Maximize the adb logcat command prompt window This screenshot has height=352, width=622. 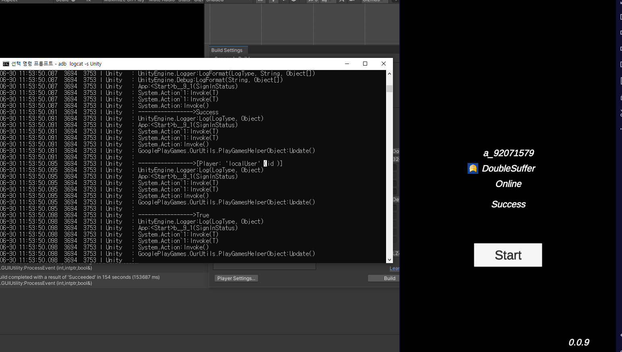click(365, 64)
